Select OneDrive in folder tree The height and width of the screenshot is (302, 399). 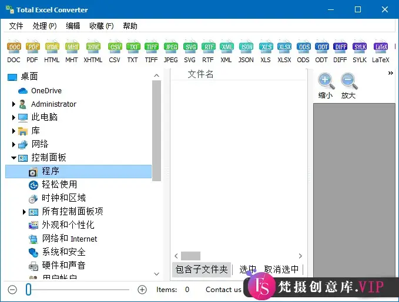[46, 91]
